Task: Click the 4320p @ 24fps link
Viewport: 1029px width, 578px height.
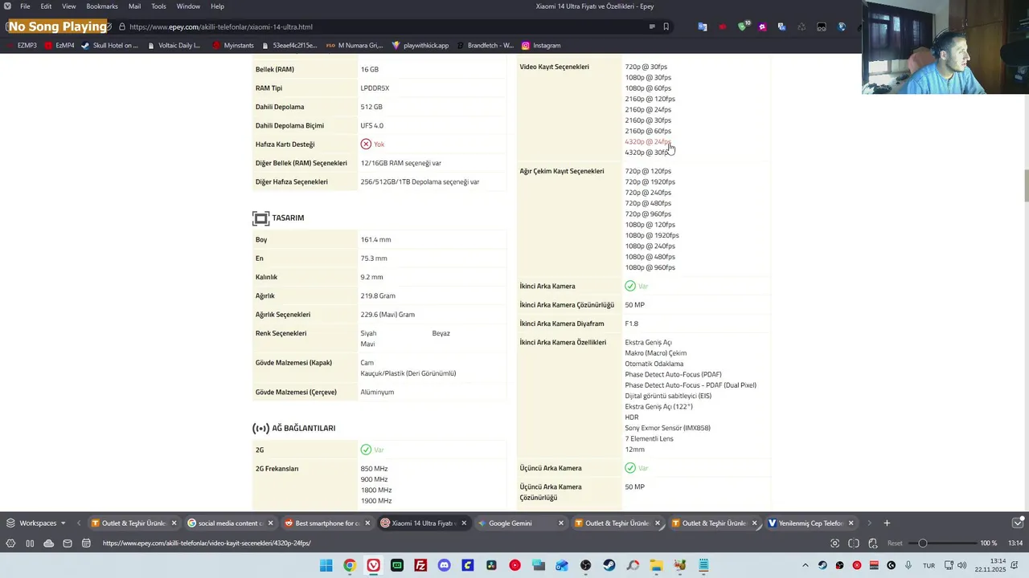Action: [x=648, y=141]
